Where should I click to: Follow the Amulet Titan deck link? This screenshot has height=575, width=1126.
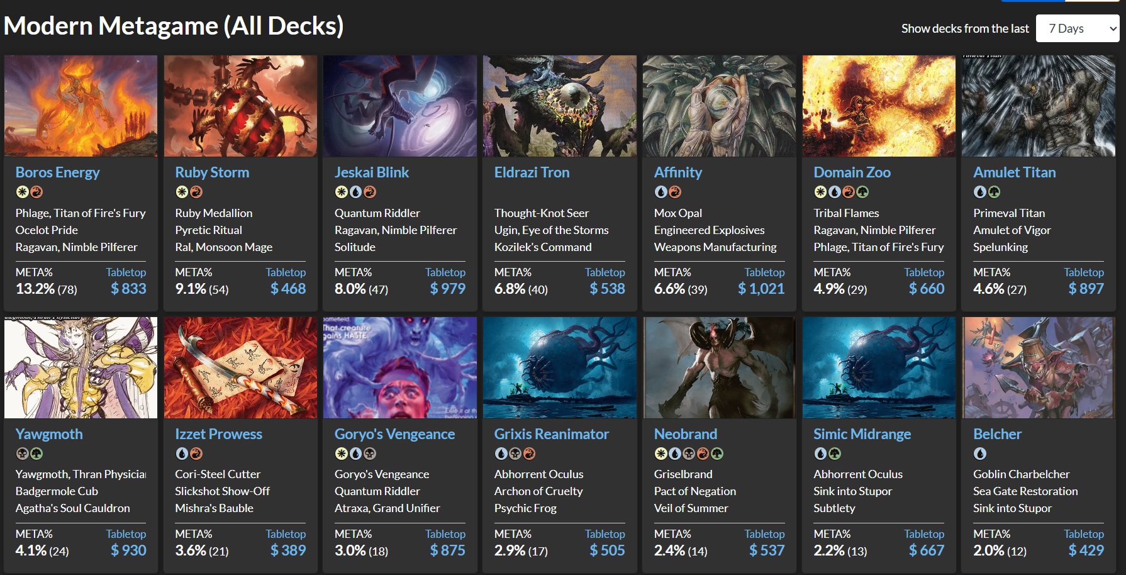click(x=1014, y=172)
